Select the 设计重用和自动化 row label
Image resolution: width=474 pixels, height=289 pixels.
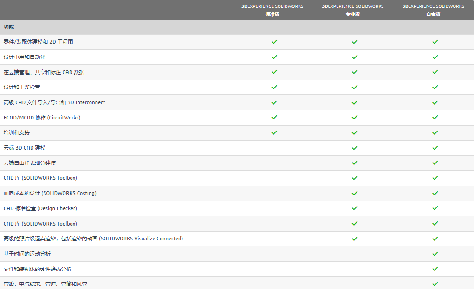[x=25, y=57]
